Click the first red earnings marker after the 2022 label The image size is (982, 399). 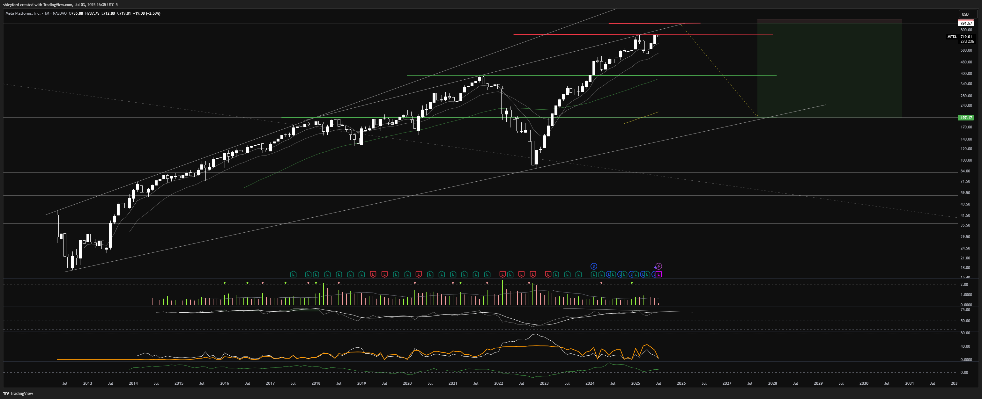point(502,274)
